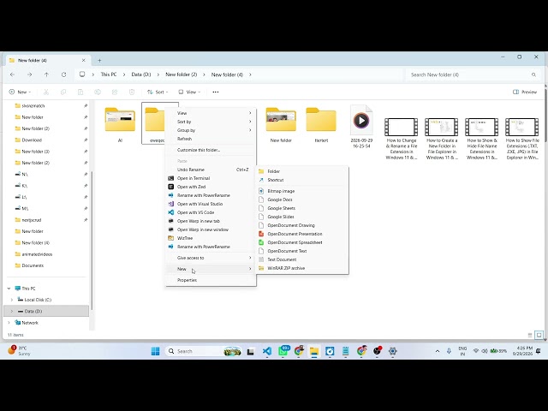This screenshot has height=411, width=548.
Task: Refresh the folder with toolbar refresh icon
Action: coord(63,74)
